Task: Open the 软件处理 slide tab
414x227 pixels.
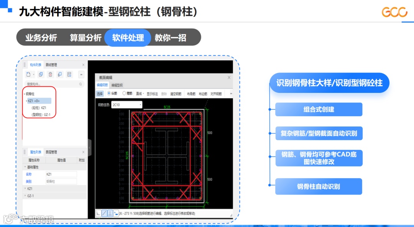Action: [128, 38]
